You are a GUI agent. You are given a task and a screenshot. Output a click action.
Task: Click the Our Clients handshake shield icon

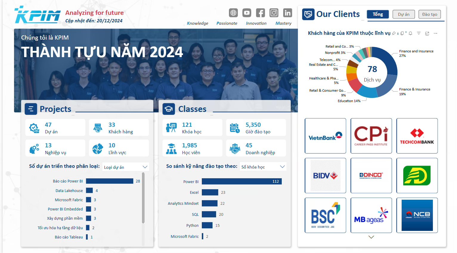pyautogui.click(x=308, y=14)
